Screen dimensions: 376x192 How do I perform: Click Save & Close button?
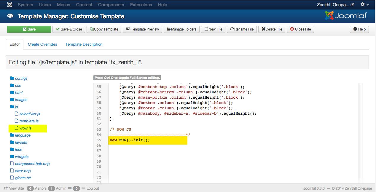pos(69,29)
